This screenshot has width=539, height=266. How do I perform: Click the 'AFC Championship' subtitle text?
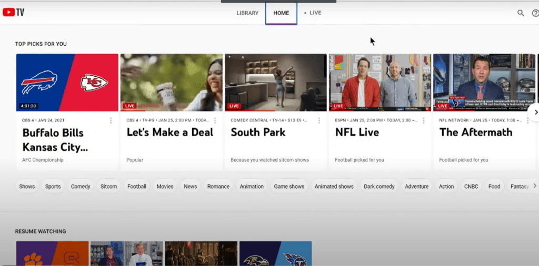click(x=43, y=160)
